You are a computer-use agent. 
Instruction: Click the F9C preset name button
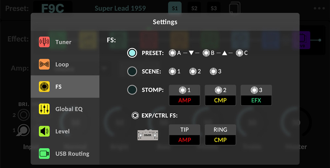(53, 8)
